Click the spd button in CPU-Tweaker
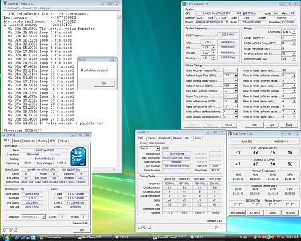Image resolution: width=301 pixels, height=241 pixels. (272, 125)
